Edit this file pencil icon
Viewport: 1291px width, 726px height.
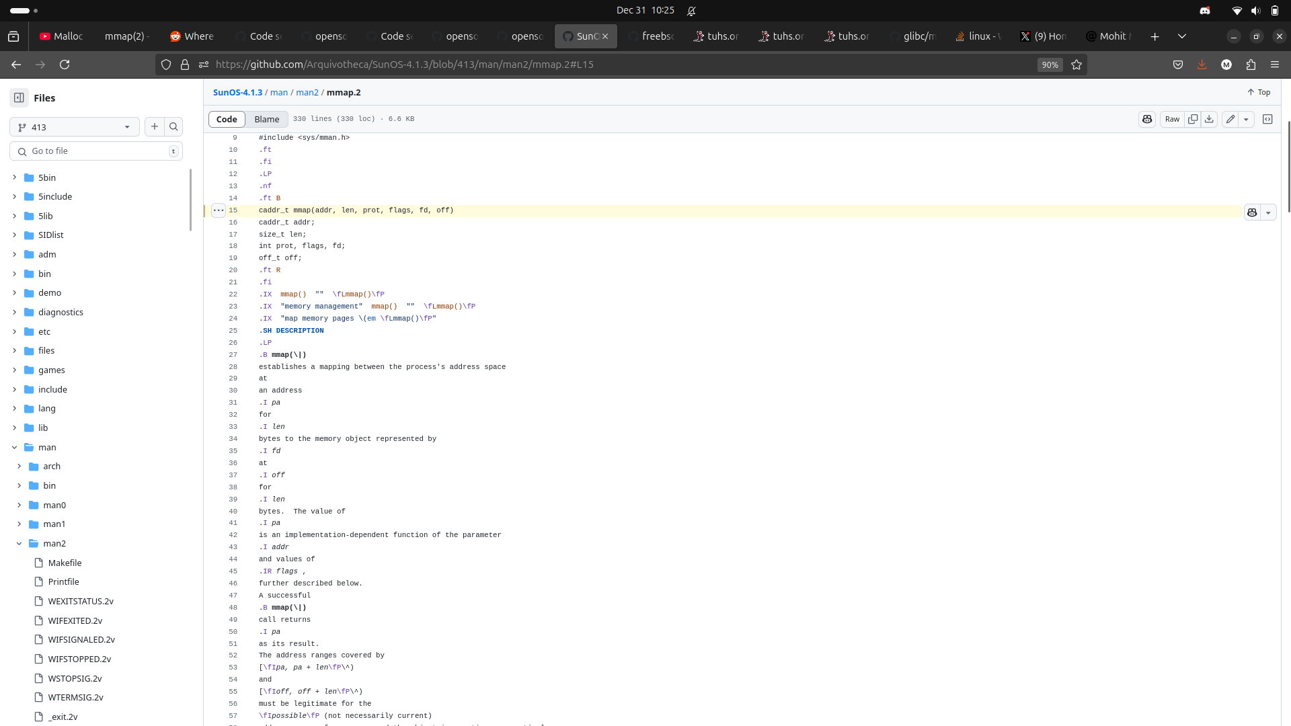pos(1230,119)
